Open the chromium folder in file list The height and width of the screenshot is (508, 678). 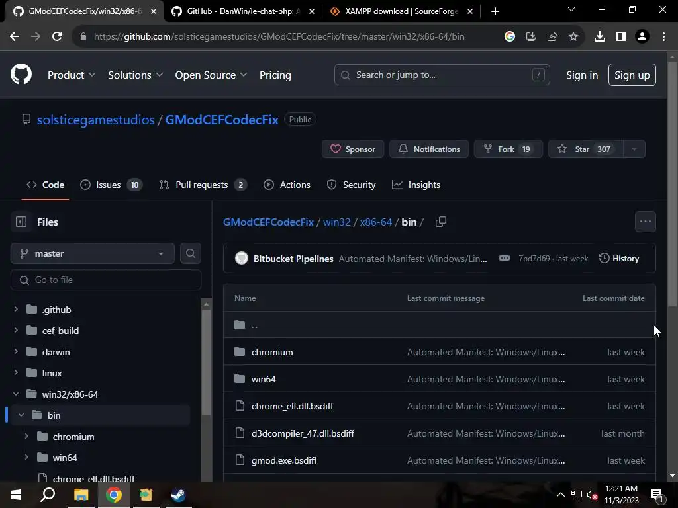[272, 352]
